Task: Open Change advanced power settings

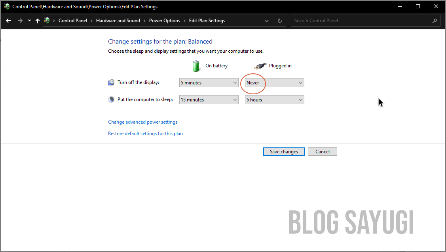Action: coord(142,122)
